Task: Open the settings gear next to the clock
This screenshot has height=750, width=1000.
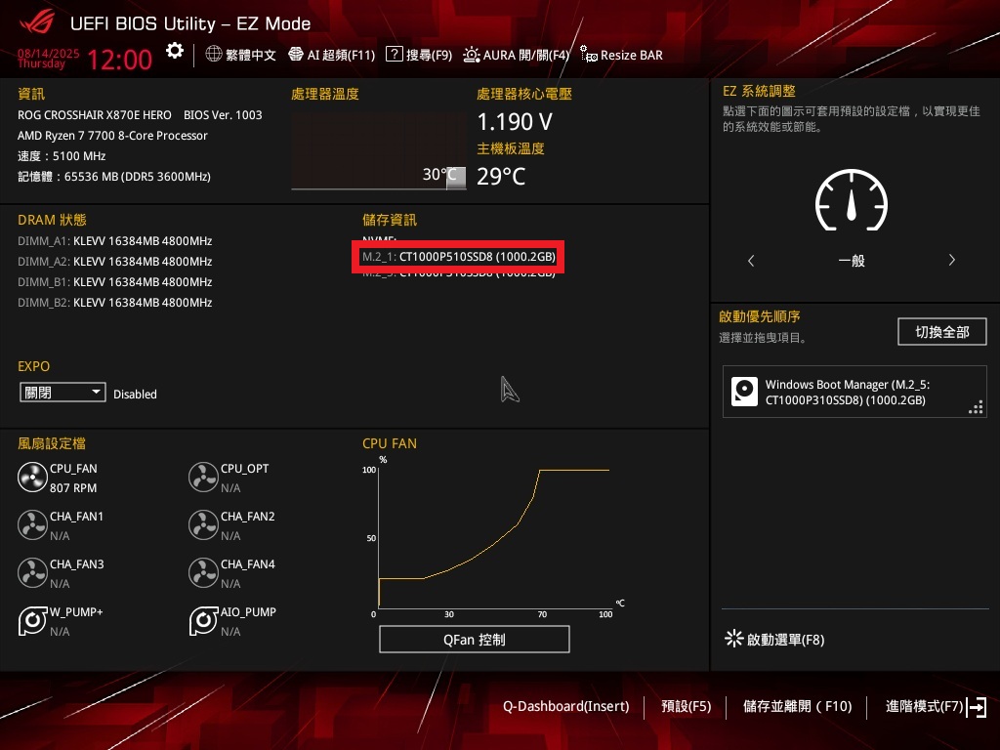Action: click(x=175, y=51)
